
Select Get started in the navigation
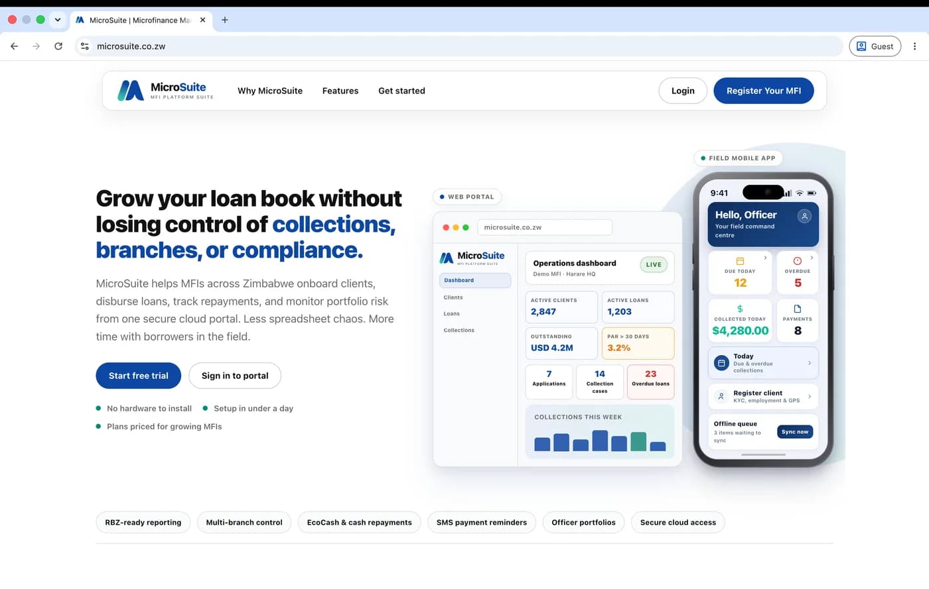[x=401, y=91]
